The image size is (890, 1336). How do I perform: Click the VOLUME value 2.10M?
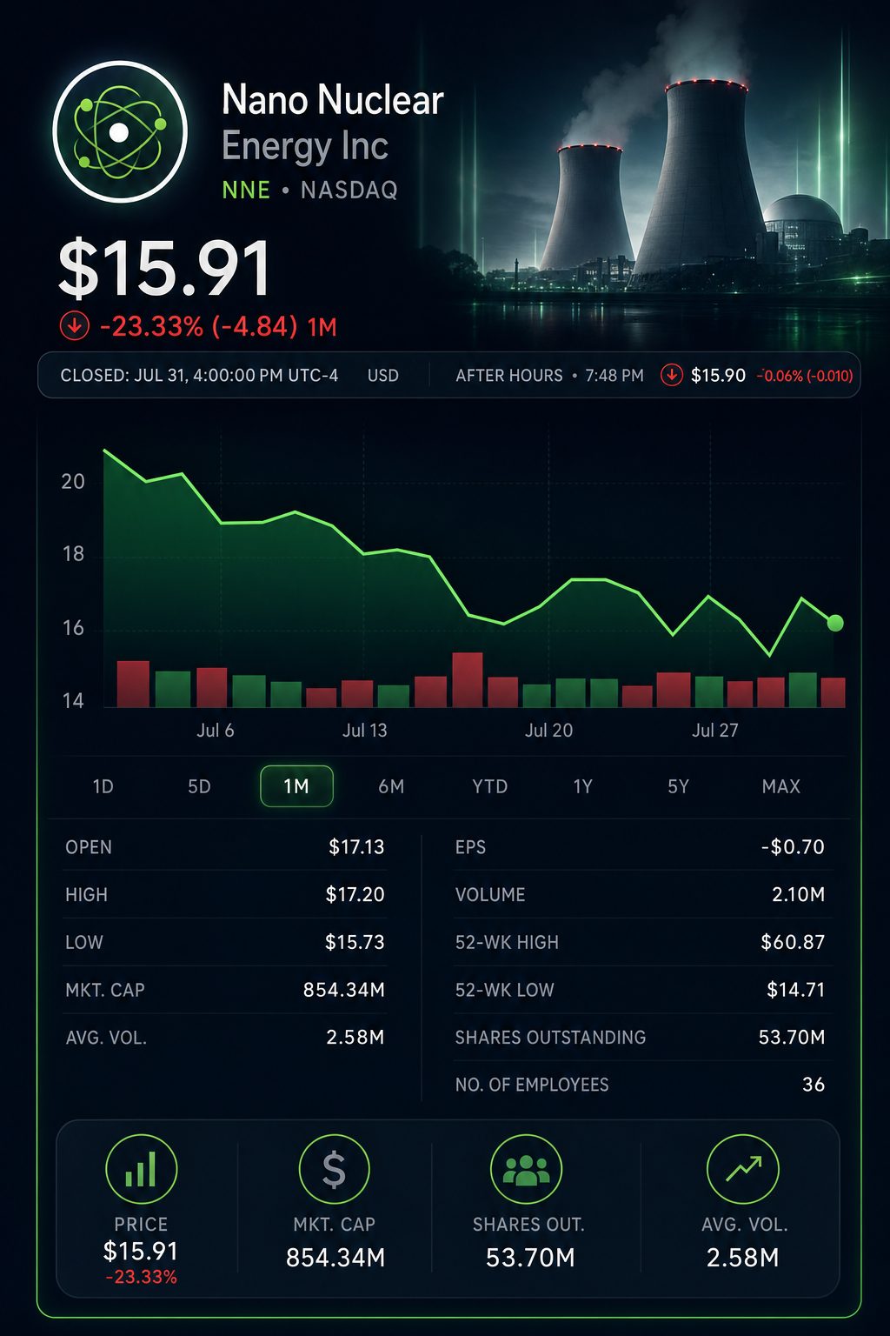(x=798, y=895)
